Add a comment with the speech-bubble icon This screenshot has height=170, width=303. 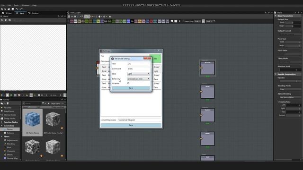point(172,21)
